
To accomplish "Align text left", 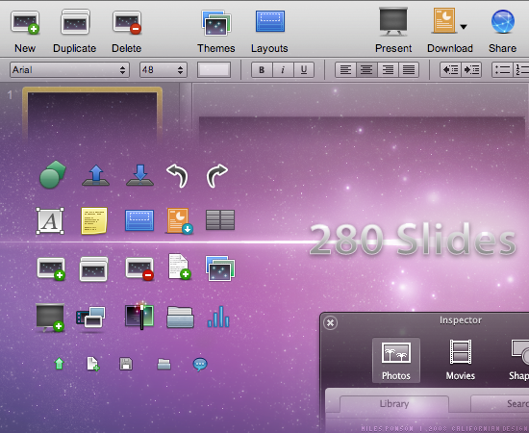I will [345, 70].
